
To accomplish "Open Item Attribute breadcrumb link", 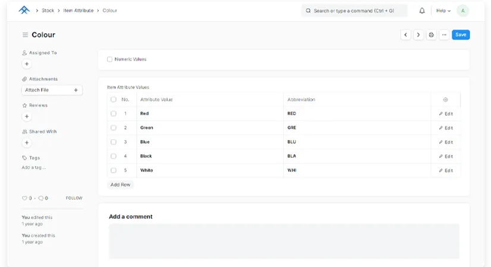I will [78, 11].
